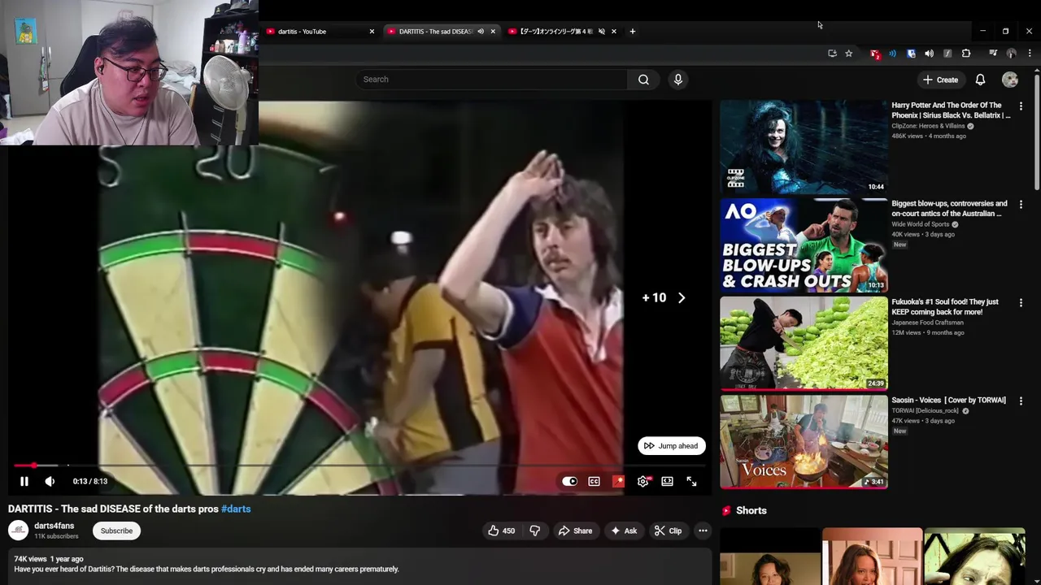The height and width of the screenshot is (585, 1041).
Task: Open the darts4fans channel name link
Action: click(x=54, y=526)
